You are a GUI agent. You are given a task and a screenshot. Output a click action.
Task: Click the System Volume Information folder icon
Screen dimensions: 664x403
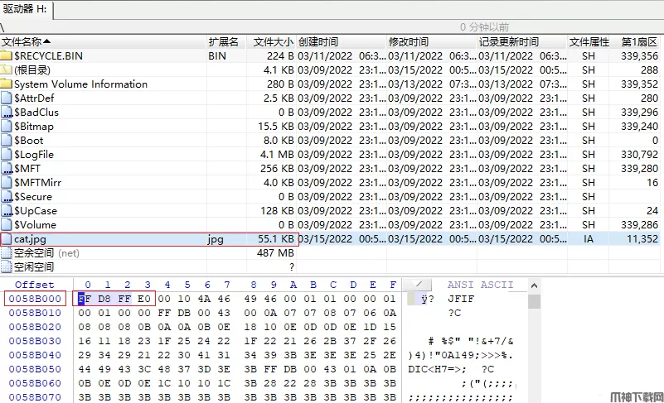pyautogui.click(x=7, y=84)
